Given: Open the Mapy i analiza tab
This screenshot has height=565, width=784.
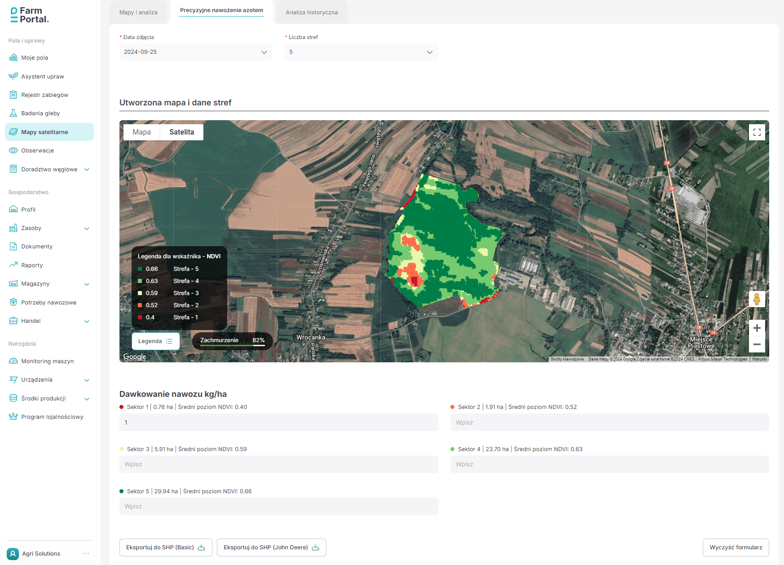Looking at the screenshot, I should (x=138, y=13).
